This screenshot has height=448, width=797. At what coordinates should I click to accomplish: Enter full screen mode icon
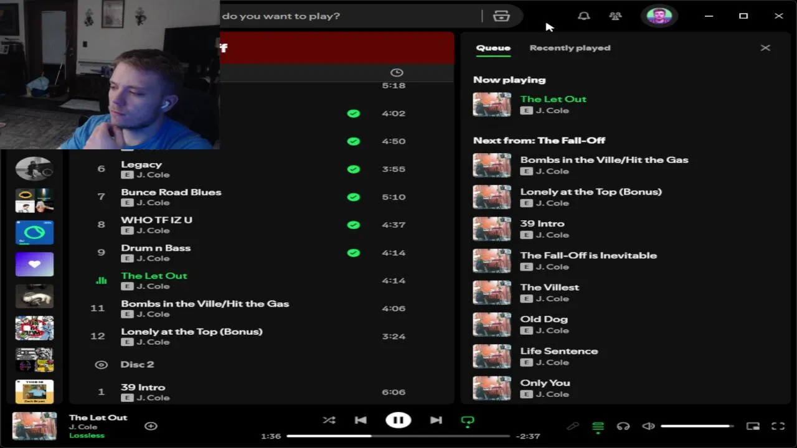778,426
